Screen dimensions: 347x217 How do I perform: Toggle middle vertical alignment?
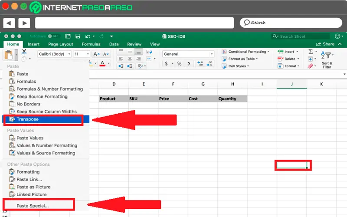point(130,52)
